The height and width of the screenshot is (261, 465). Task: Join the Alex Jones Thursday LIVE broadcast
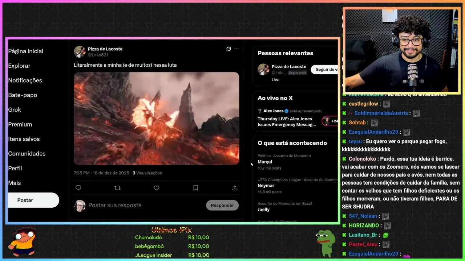287,122
